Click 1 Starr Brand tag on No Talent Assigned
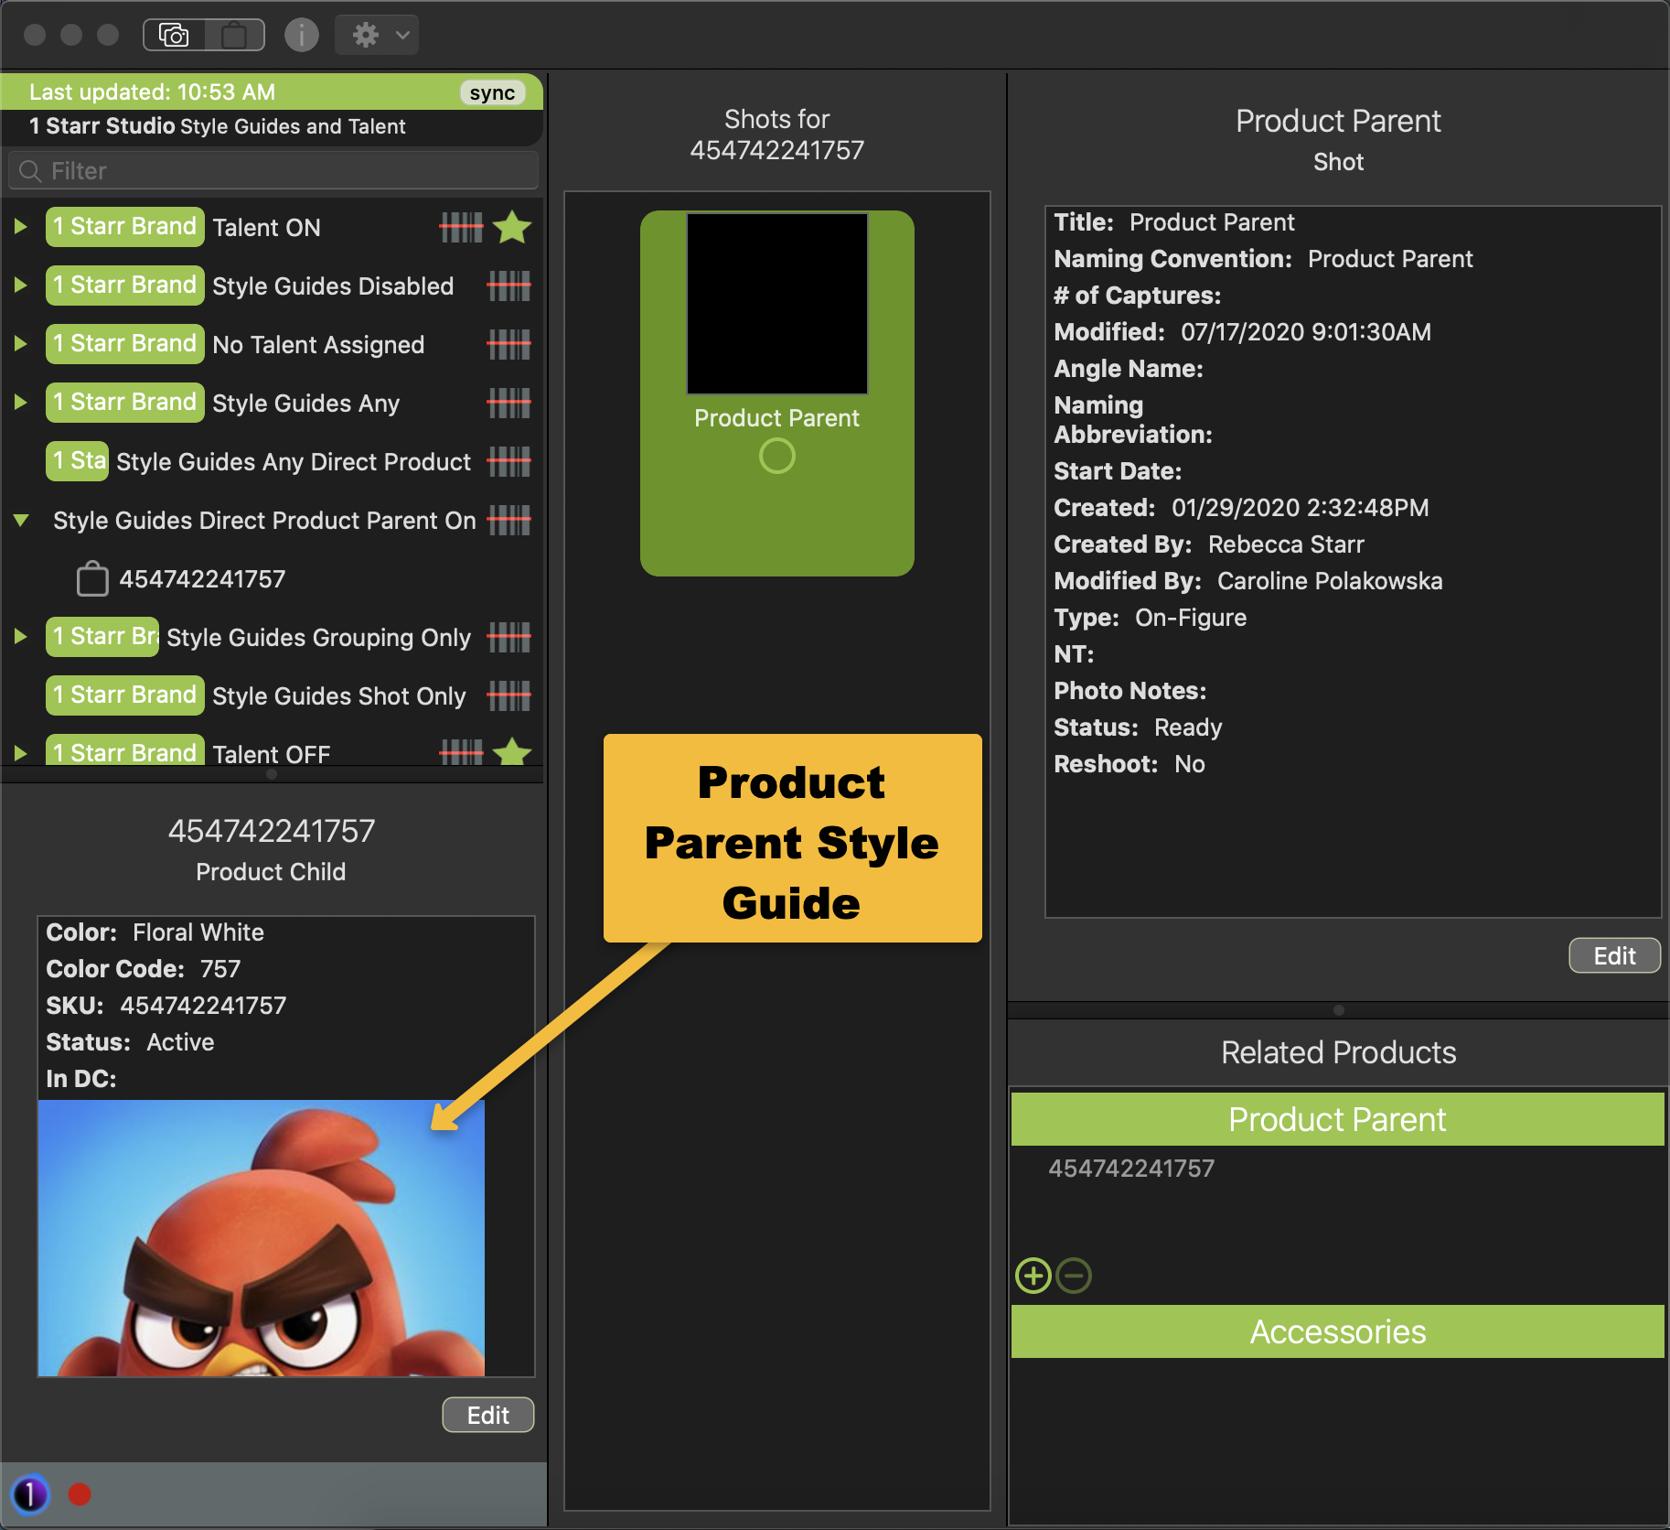Image resolution: width=1670 pixels, height=1530 pixels. pos(125,344)
